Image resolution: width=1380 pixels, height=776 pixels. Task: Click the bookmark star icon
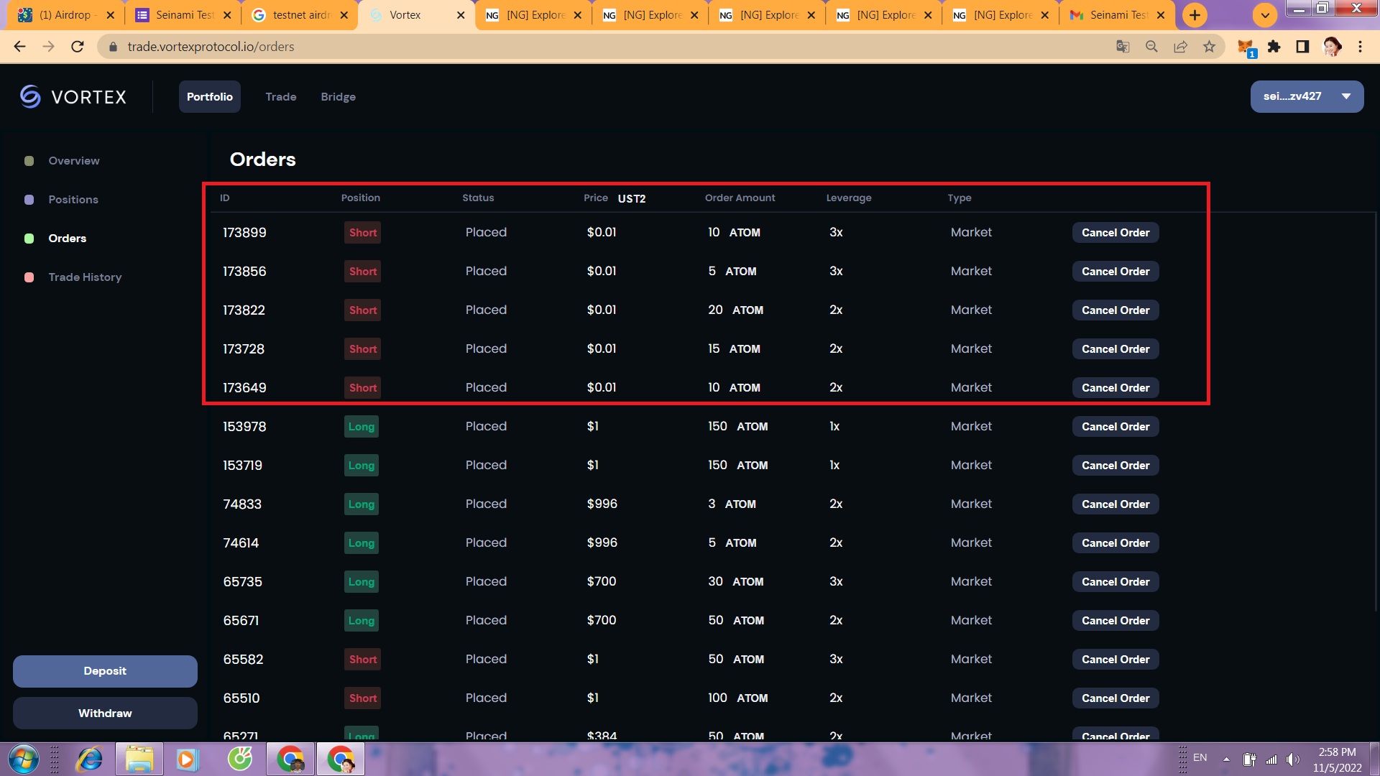pyautogui.click(x=1209, y=47)
